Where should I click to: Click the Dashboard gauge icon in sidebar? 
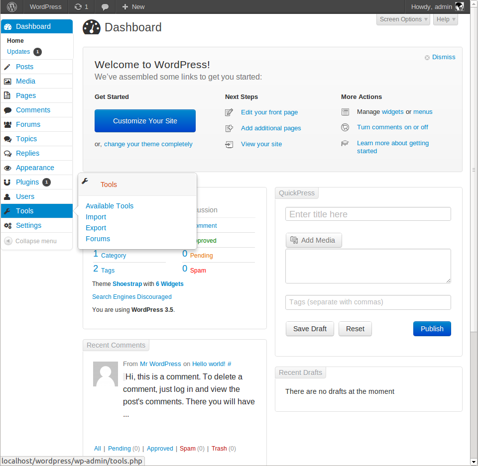click(7, 27)
